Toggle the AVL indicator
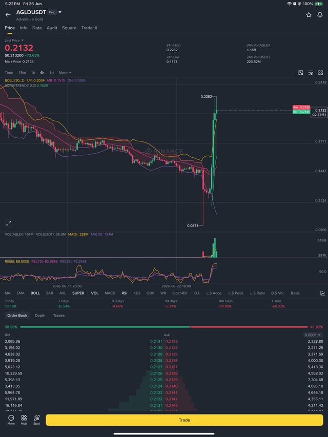 click(x=63, y=293)
